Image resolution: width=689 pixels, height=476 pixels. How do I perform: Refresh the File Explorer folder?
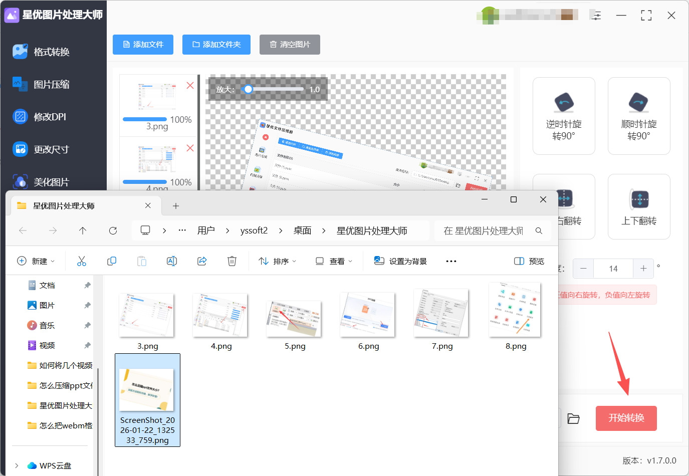click(x=113, y=230)
